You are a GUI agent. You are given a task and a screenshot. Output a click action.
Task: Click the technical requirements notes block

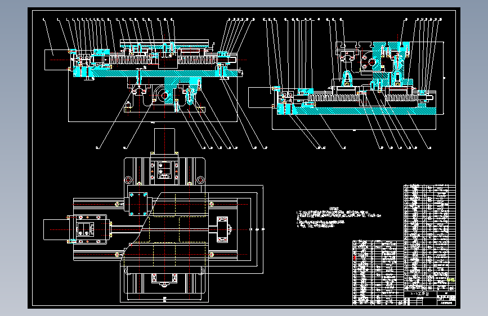tap(339, 218)
